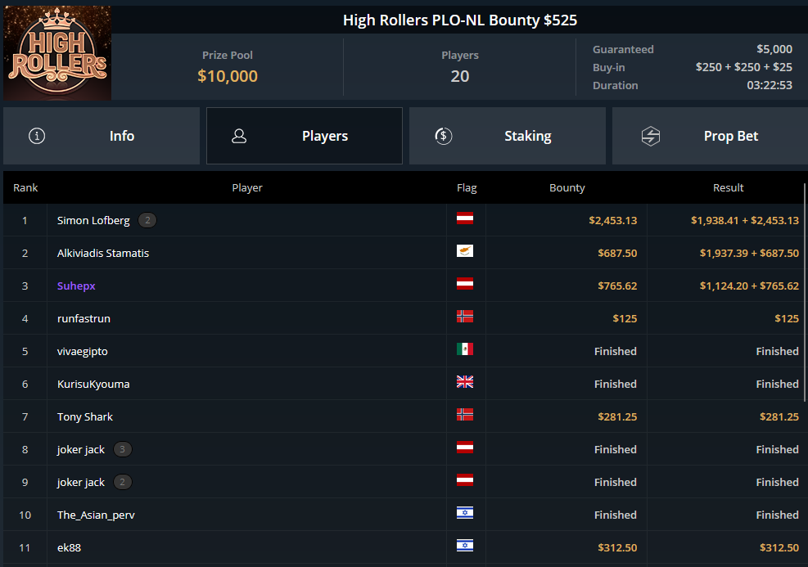808x567 pixels.
Task: Click the guaranteed $5,000 value
Action: click(774, 49)
